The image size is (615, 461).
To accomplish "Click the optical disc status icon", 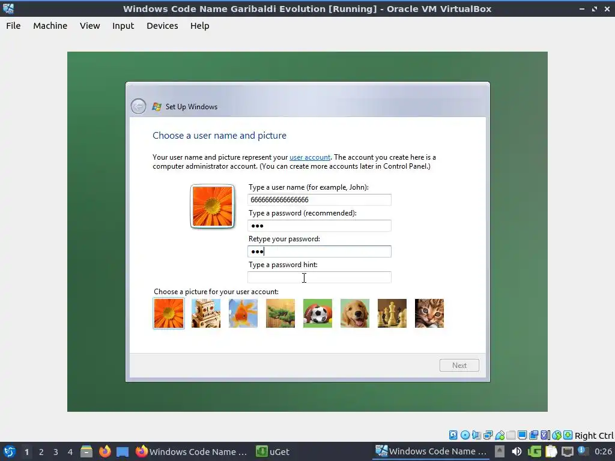I will [x=465, y=435].
